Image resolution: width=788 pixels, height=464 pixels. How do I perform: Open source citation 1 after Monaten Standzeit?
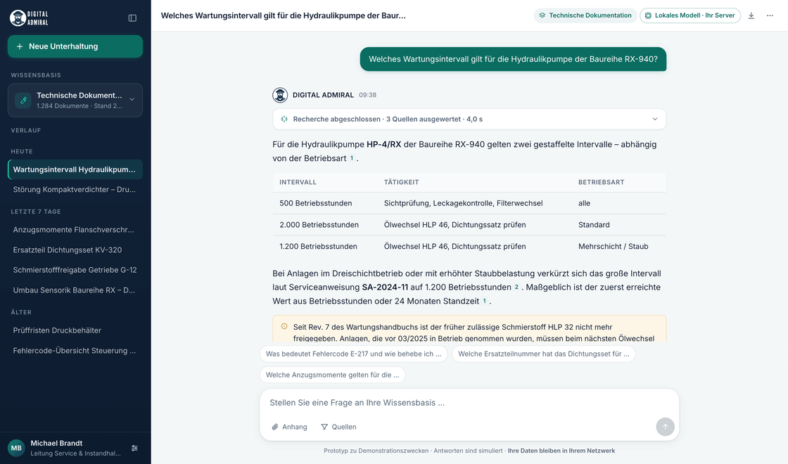pyautogui.click(x=485, y=302)
